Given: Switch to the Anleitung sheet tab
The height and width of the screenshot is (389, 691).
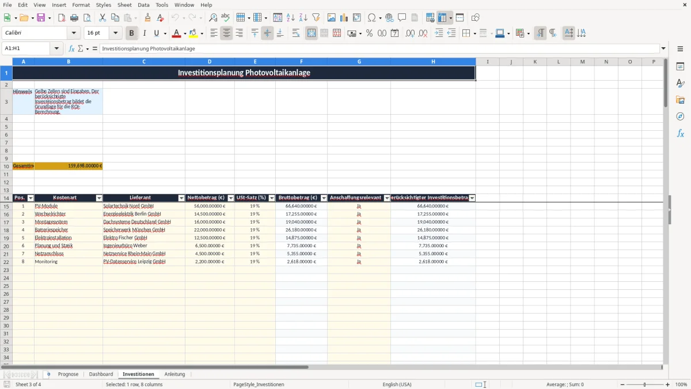Looking at the screenshot, I should click(x=174, y=374).
